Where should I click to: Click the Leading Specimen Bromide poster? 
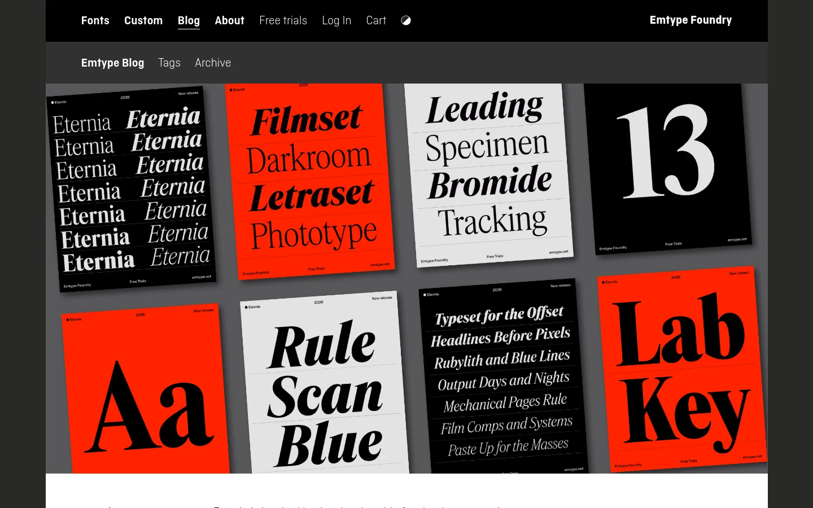pyautogui.click(x=488, y=175)
